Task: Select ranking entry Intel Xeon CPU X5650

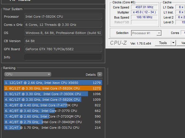Action: click(x=53, y=83)
